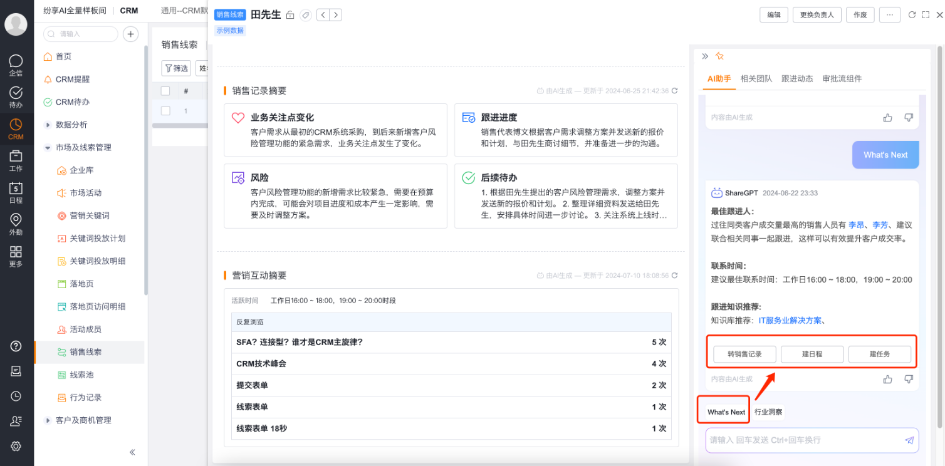Click the 更换负责人 button
The height and width of the screenshot is (466, 945).
(817, 15)
